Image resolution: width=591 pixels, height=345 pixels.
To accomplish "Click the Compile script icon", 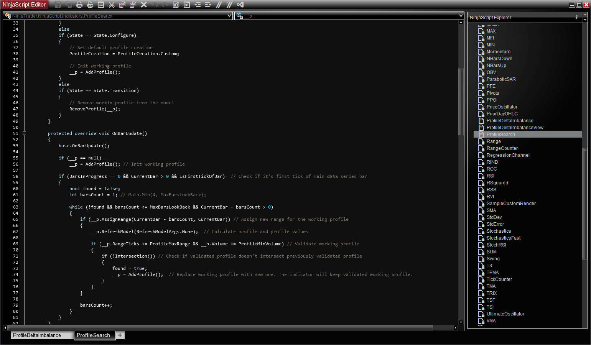I will 187,5.
